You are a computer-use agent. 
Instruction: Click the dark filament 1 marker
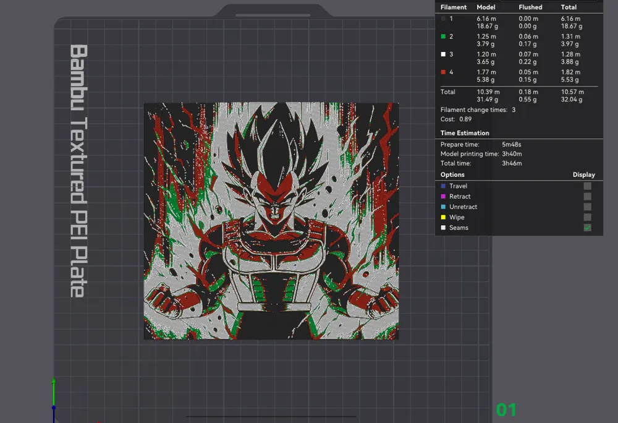[x=443, y=19]
